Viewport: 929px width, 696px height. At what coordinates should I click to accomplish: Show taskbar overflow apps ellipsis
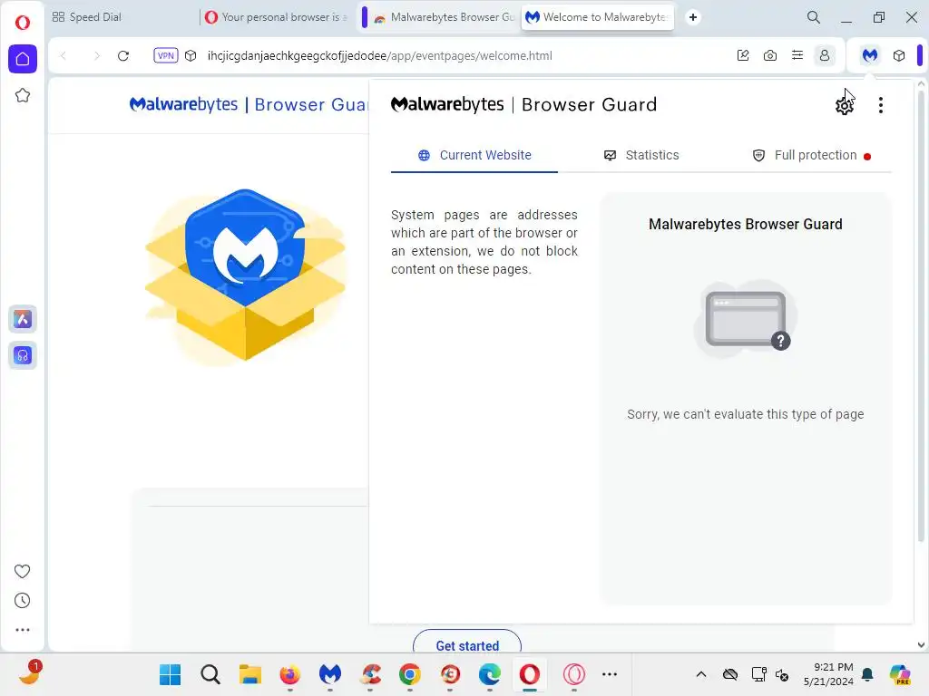(610, 674)
